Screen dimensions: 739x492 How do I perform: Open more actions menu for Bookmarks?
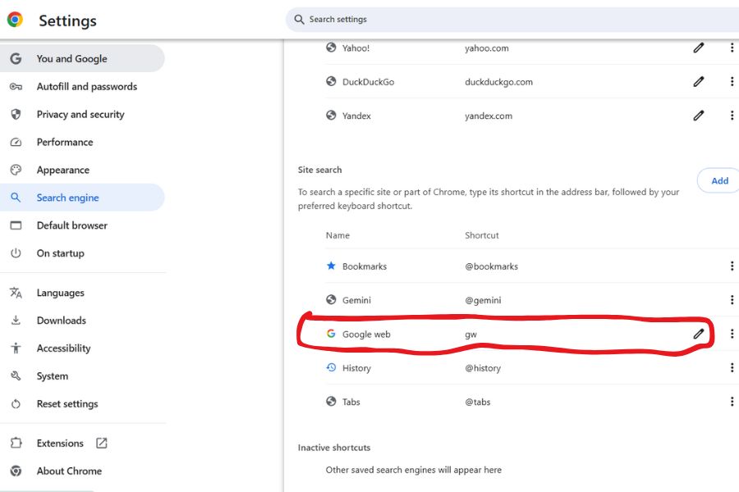pyautogui.click(x=731, y=266)
